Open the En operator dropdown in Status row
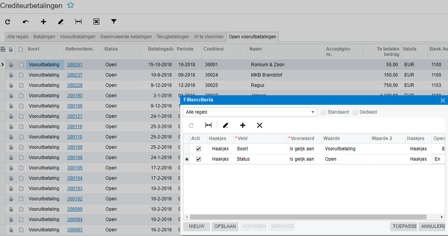Viewport: 448px width, 236px height. pos(438,159)
